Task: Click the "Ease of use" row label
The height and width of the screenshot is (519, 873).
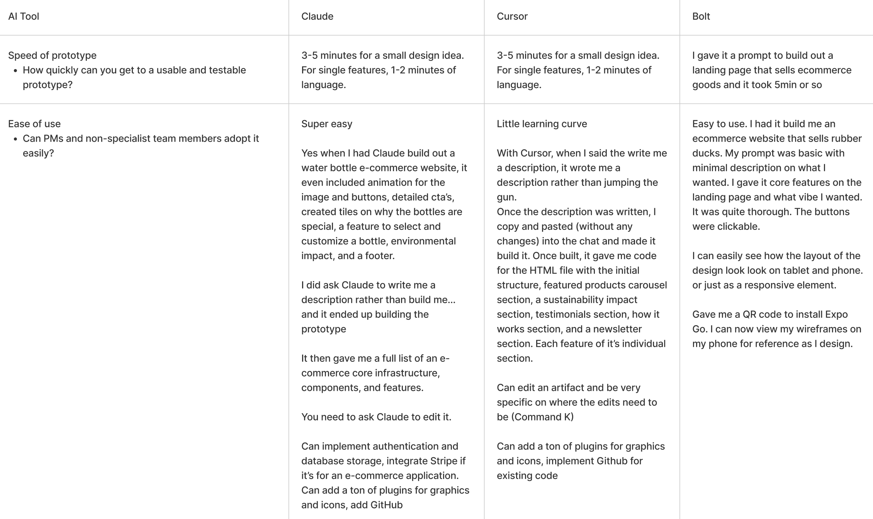Action: [34, 124]
